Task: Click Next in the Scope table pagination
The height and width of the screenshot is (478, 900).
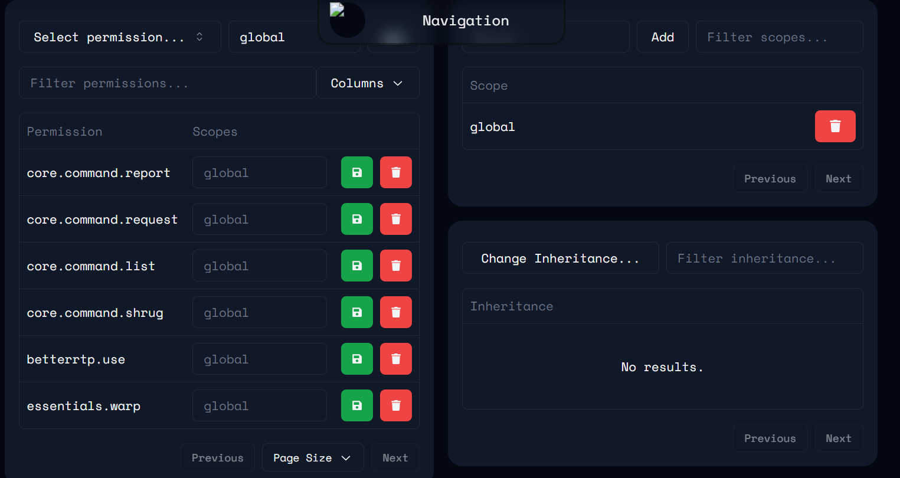Action: pyautogui.click(x=838, y=179)
